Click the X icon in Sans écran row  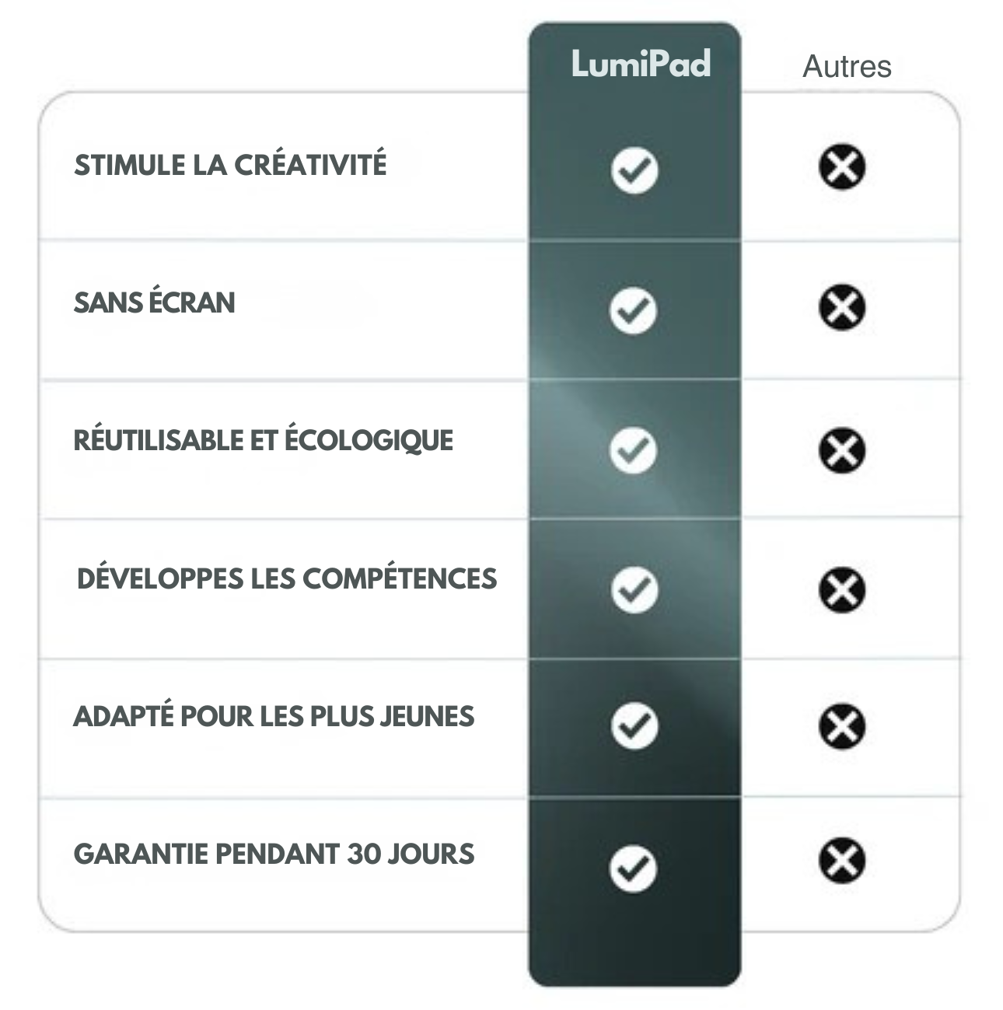coord(842,307)
